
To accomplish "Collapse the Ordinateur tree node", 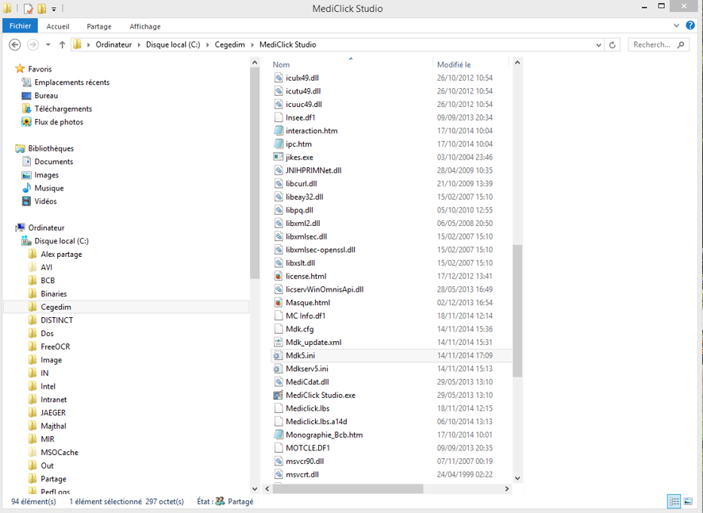I will coord(10,228).
